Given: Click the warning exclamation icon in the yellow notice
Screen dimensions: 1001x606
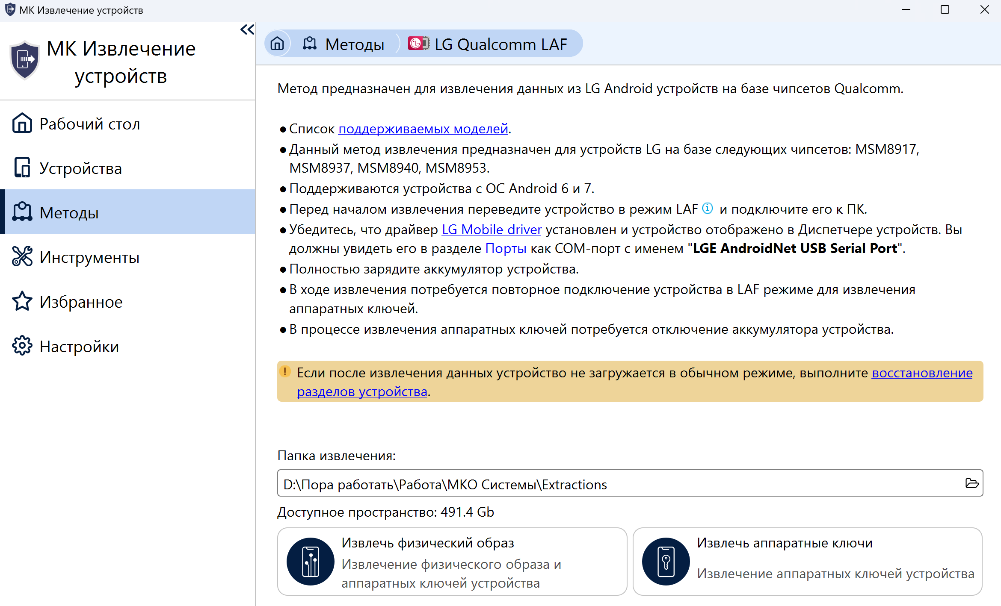Looking at the screenshot, I should [285, 371].
